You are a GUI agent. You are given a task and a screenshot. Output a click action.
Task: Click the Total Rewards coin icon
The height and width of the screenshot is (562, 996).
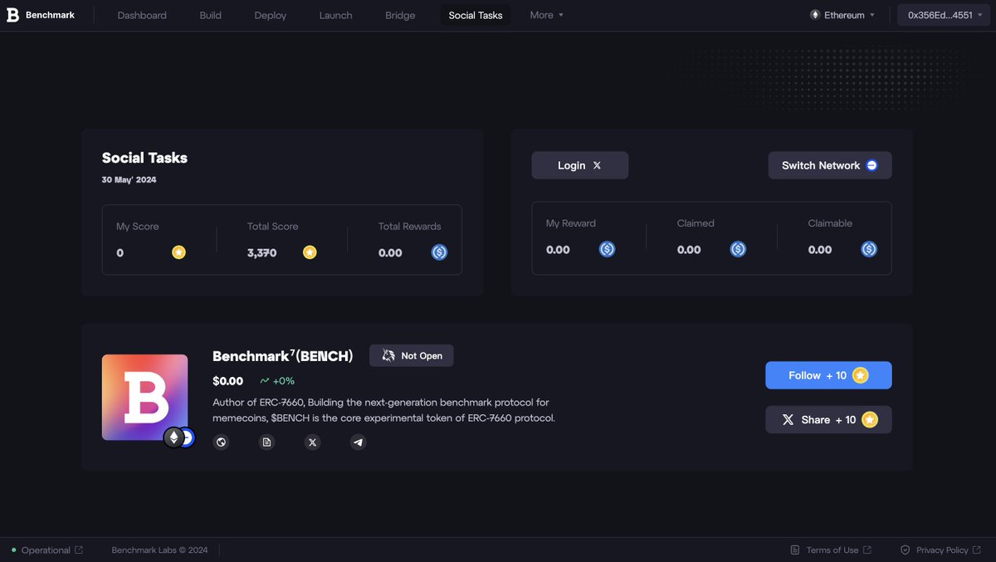pyautogui.click(x=440, y=252)
